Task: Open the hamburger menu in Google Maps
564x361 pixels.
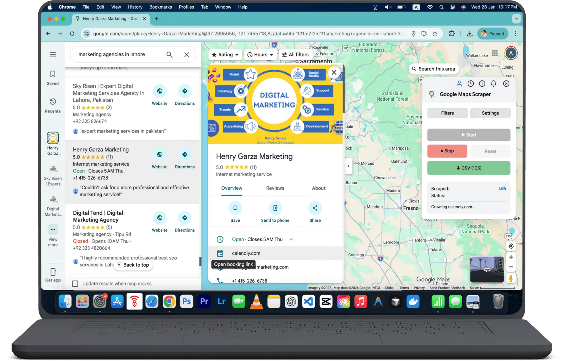Action: 53,54
